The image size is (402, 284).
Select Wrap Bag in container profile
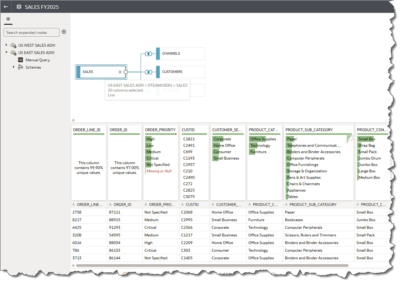point(367,146)
